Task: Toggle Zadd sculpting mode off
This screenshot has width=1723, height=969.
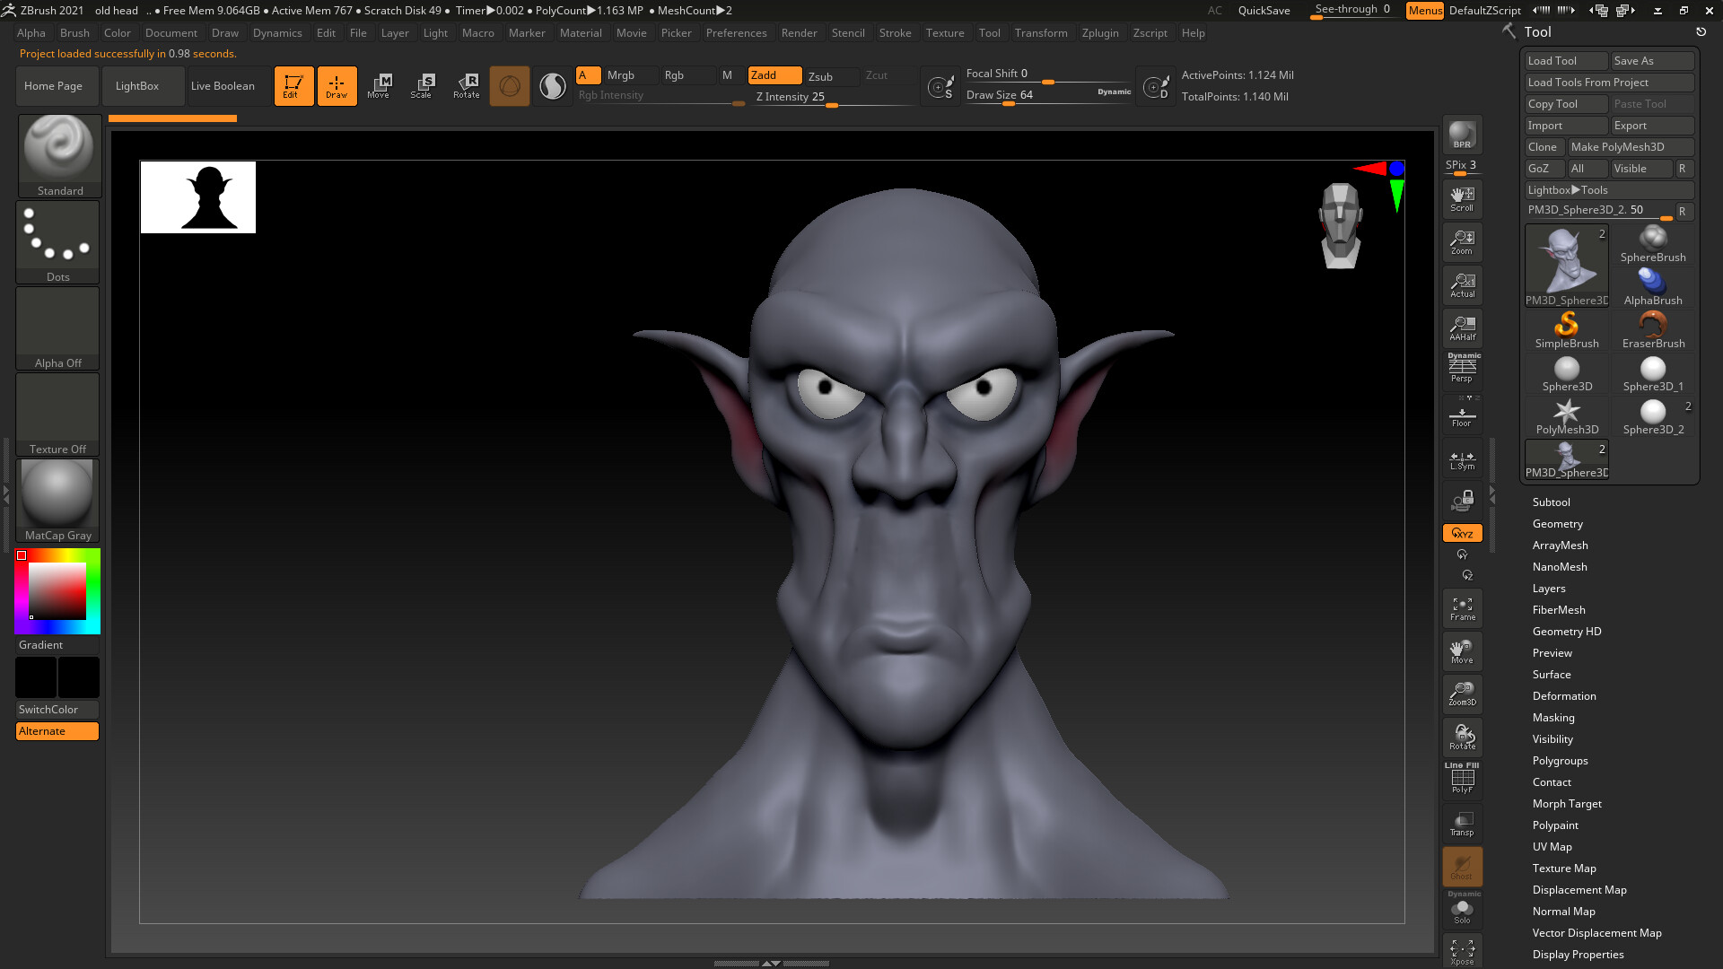Action: 774,75
